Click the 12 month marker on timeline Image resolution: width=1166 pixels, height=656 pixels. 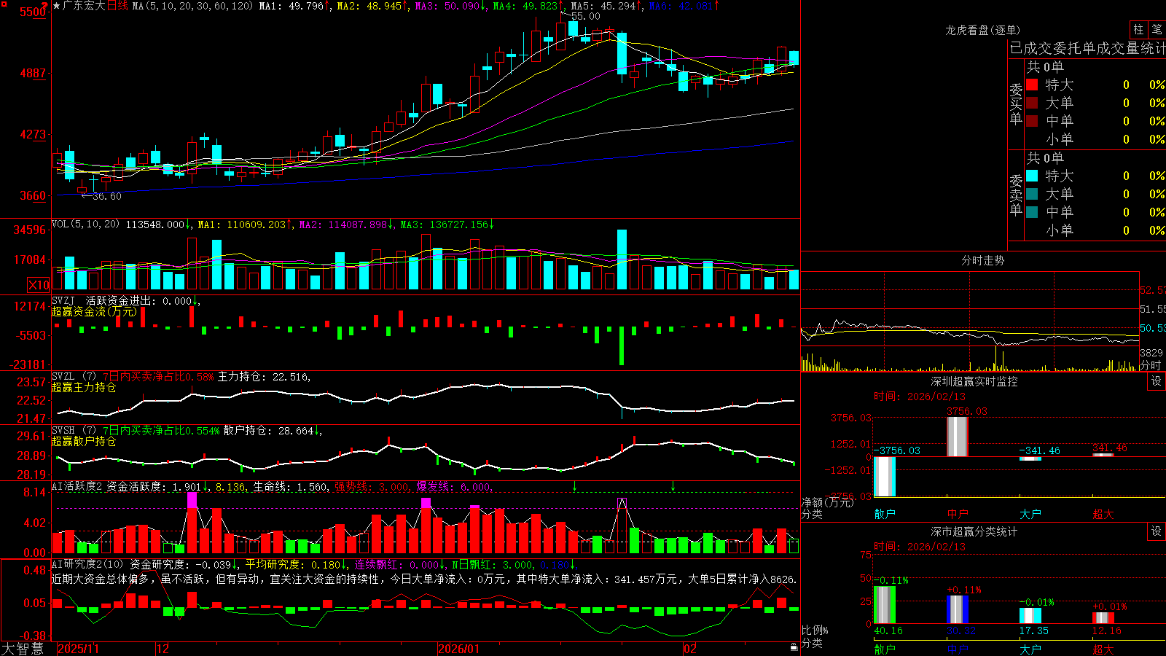click(x=163, y=649)
